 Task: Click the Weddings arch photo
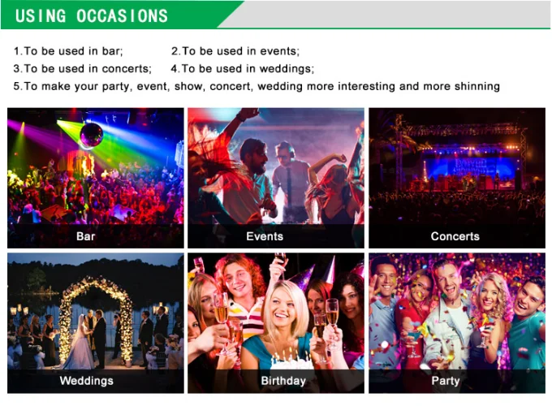tap(96, 323)
